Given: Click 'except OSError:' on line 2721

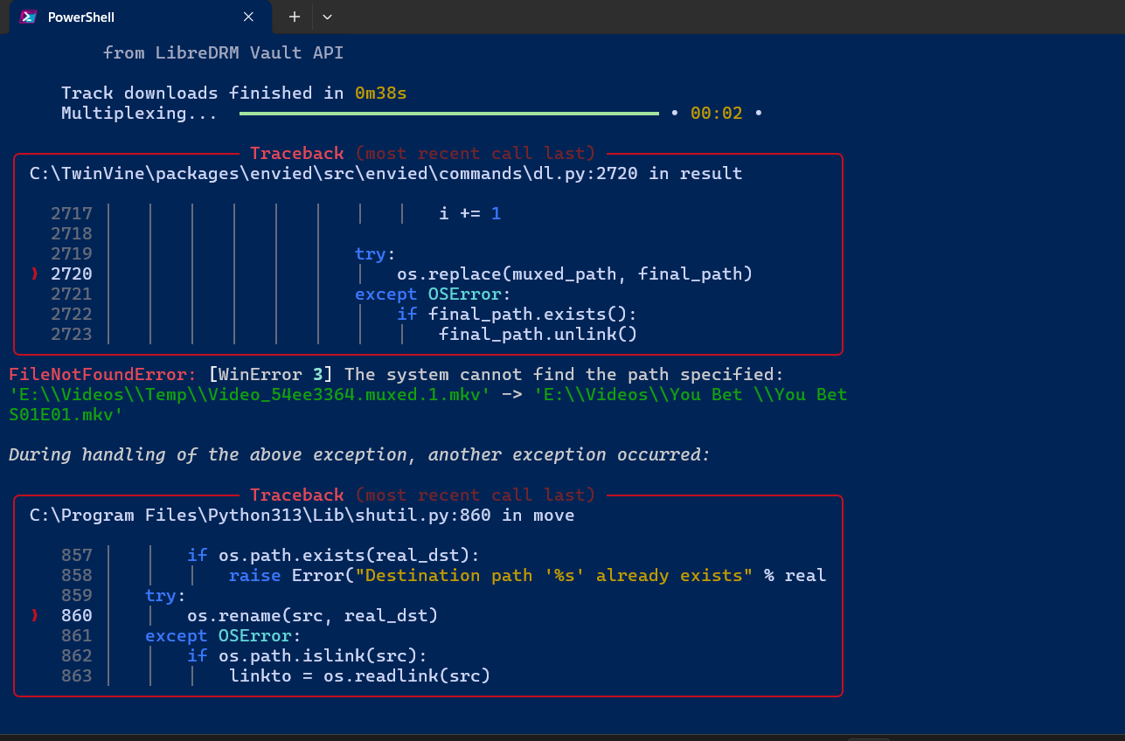Looking at the screenshot, I should click(x=433, y=294).
